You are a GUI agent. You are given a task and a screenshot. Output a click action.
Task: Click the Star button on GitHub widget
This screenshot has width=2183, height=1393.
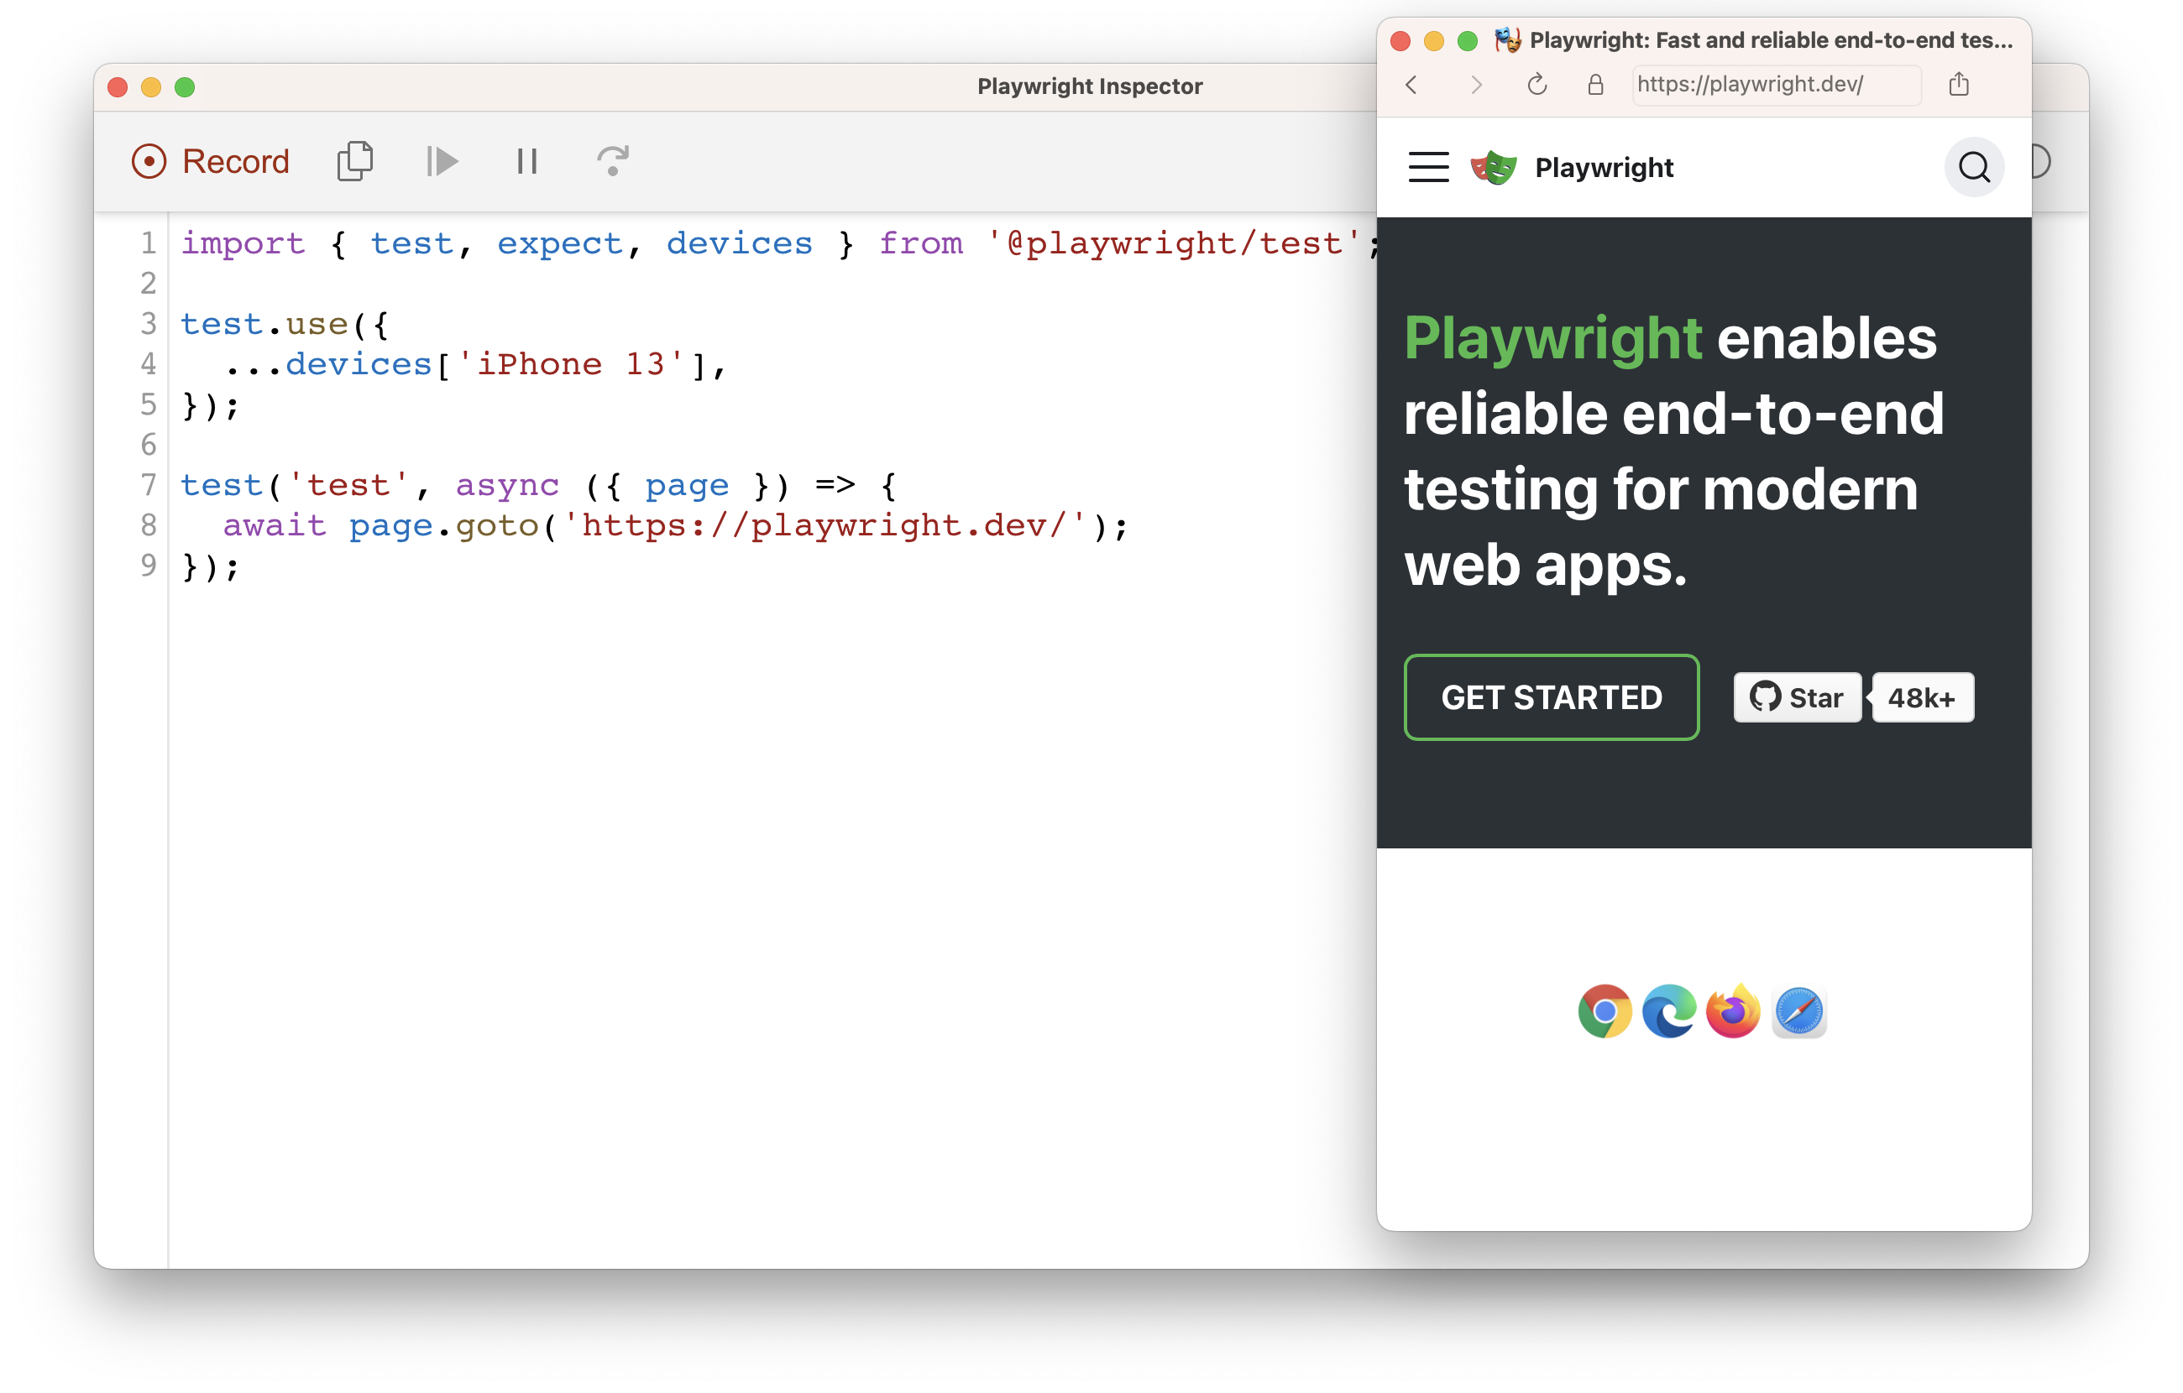[1793, 696]
